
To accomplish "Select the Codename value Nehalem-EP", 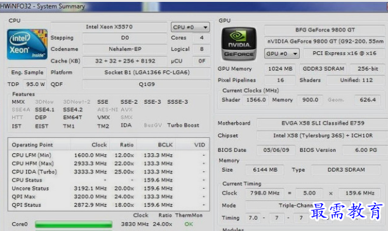I will tap(125, 49).
